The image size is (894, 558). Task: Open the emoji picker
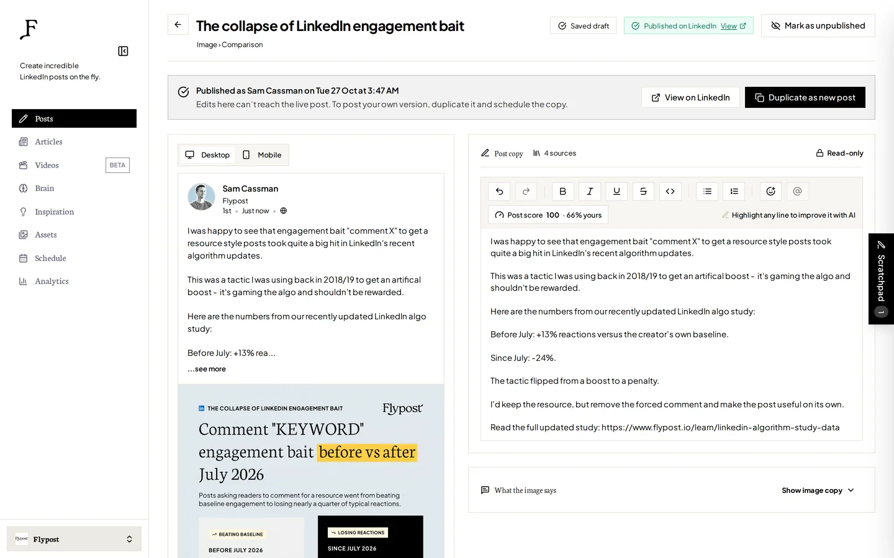tap(770, 191)
